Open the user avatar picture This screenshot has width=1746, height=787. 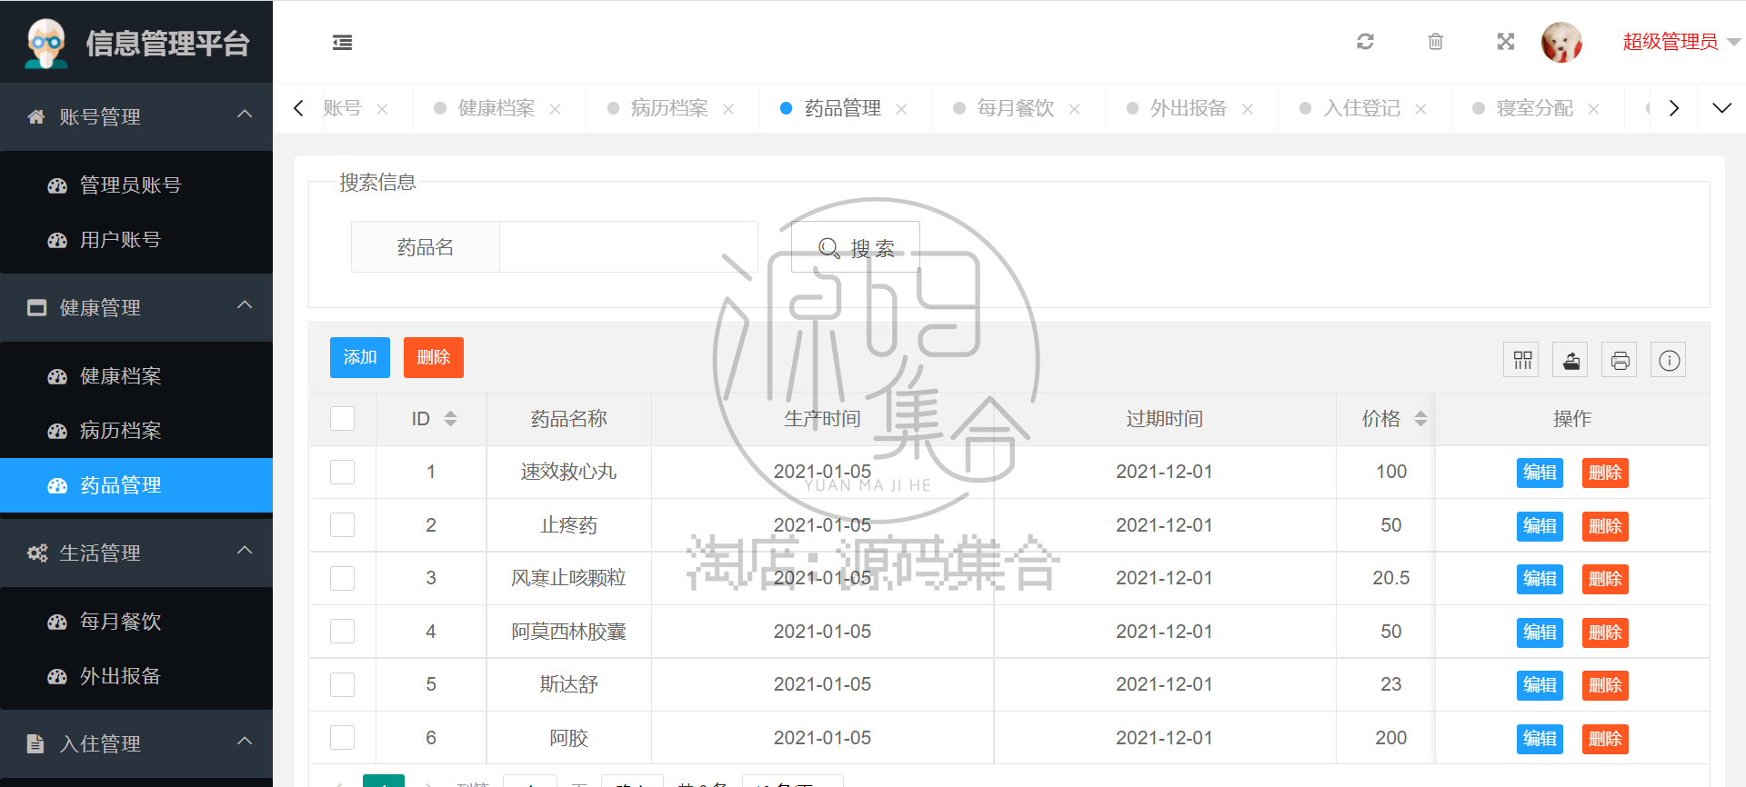(x=1561, y=42)
